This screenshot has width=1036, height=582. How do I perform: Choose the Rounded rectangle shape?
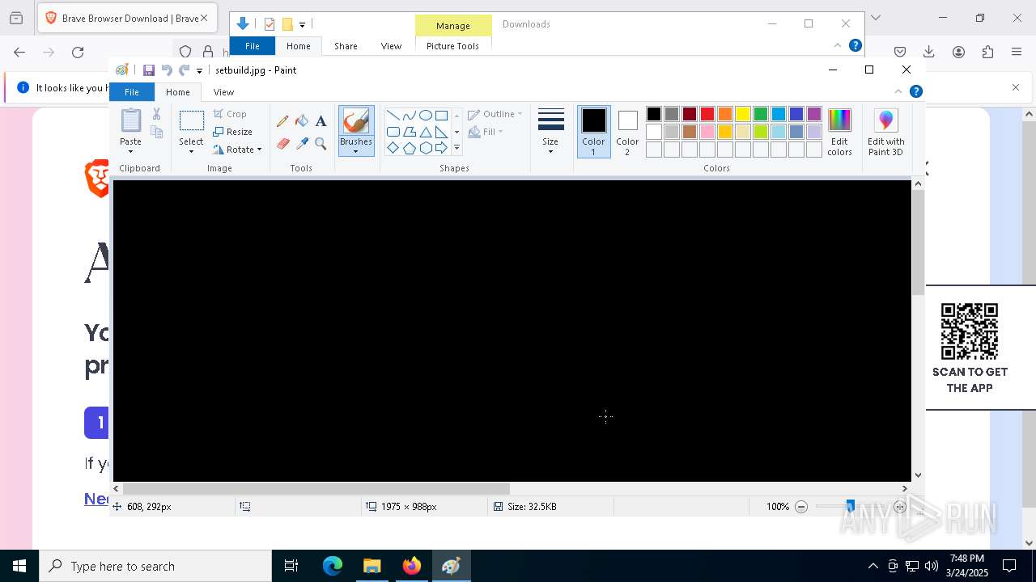coord(393,132)
